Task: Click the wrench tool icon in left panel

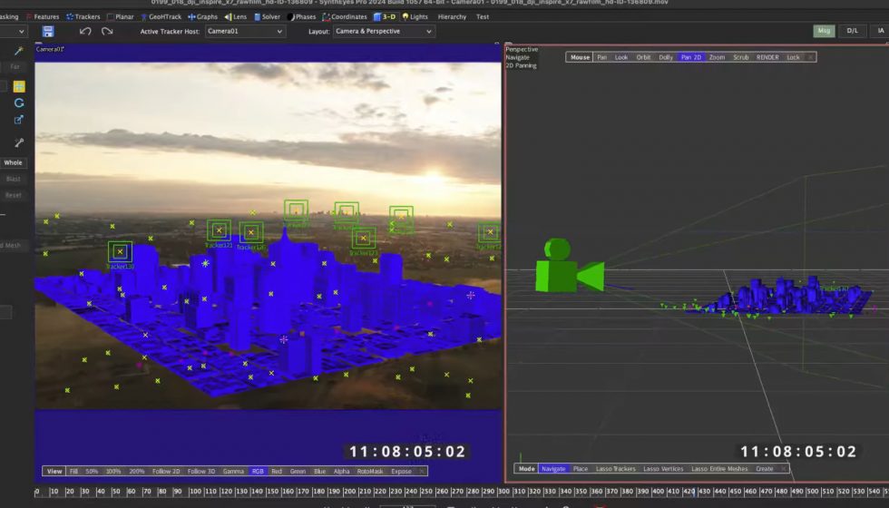Action: (x=19, y=142)
